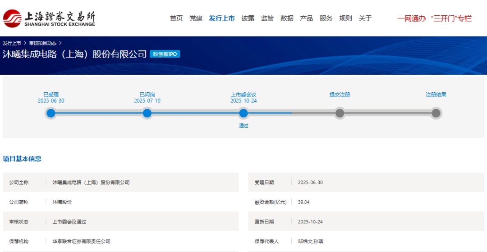Select the 受理日期 value 2025-06-30
This screenshot has width=487, height=252.
310,182
